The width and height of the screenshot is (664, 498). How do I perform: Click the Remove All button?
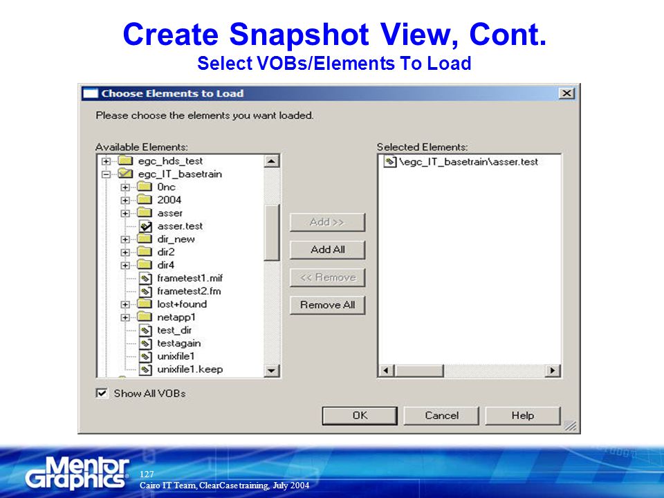[327, 305]
